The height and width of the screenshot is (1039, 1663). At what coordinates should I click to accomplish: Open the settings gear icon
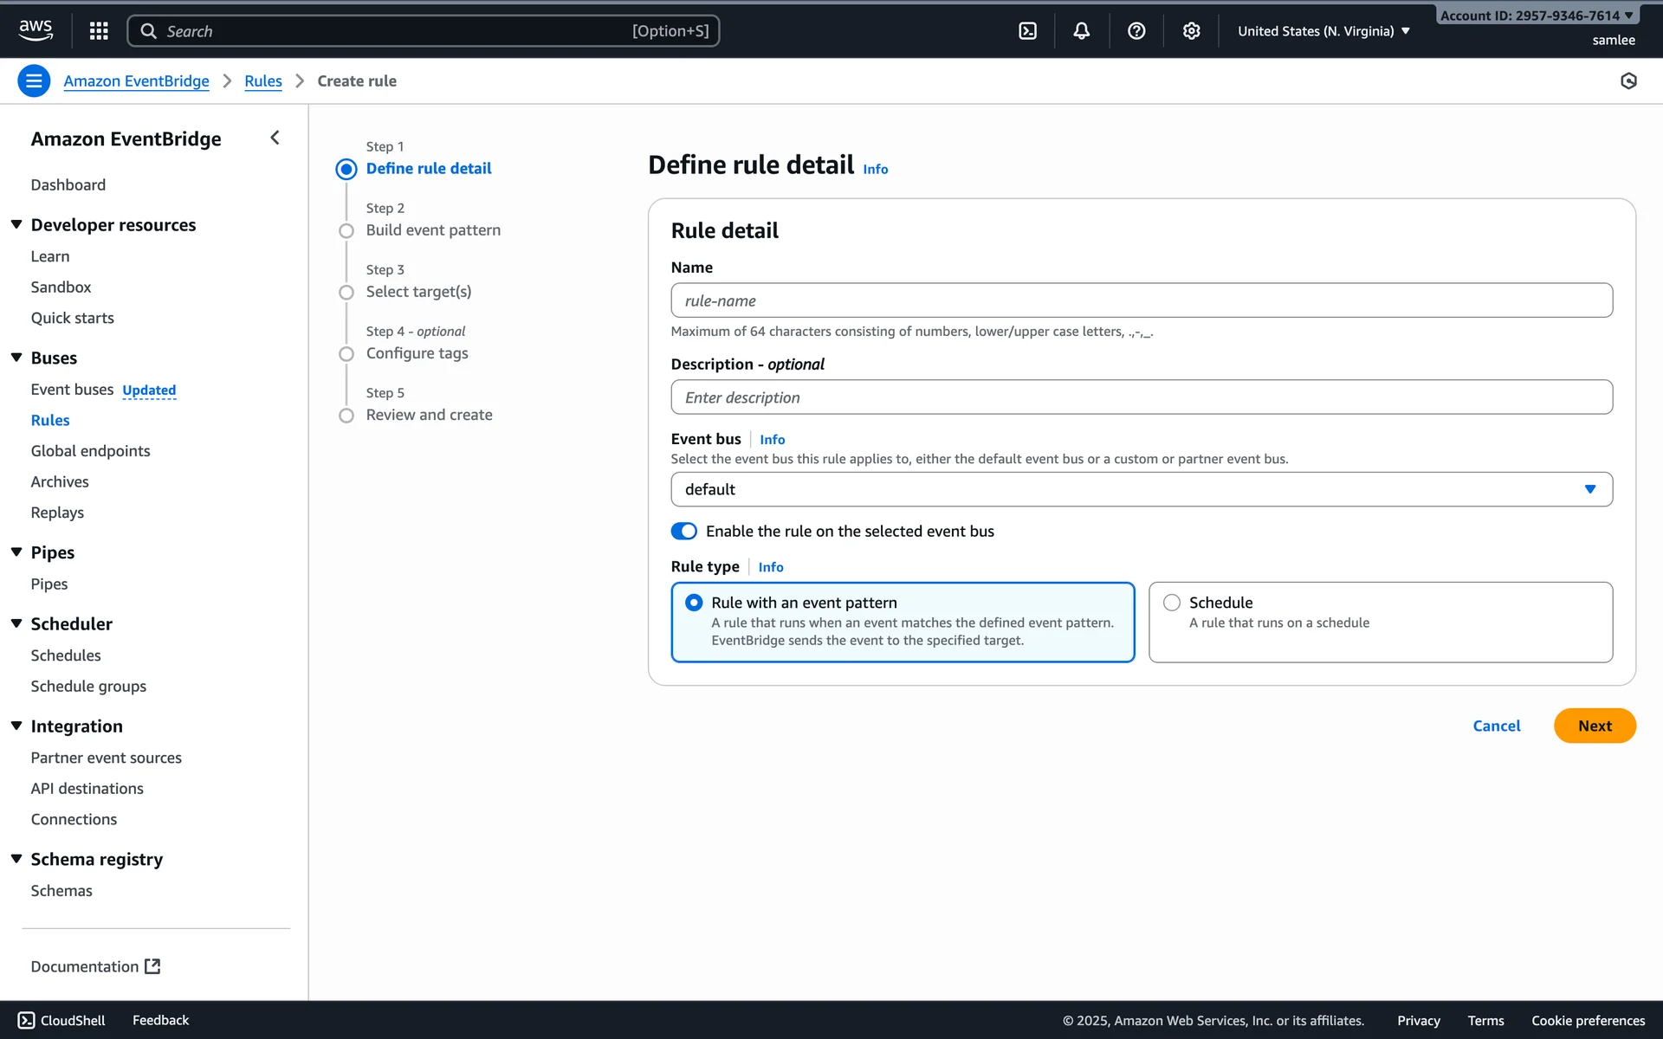point(1191,31)
